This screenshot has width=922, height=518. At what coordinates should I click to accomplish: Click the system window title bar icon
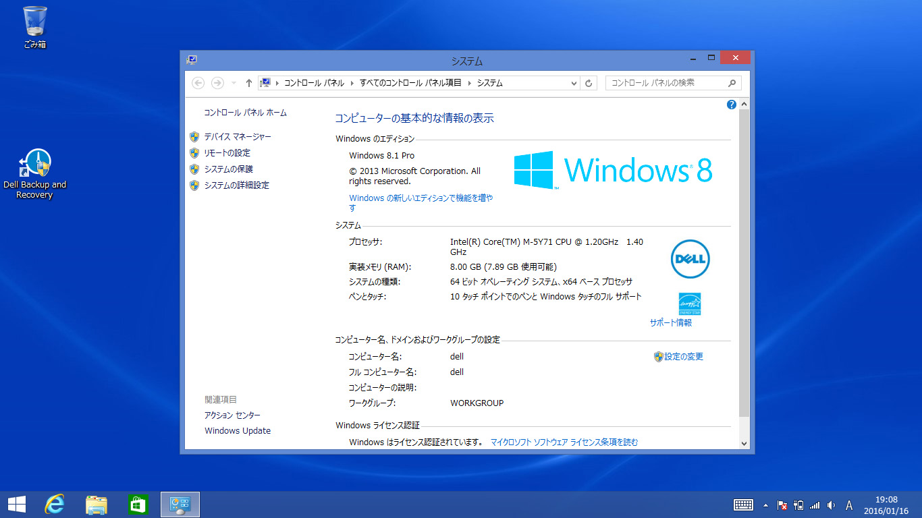(192, 60)
